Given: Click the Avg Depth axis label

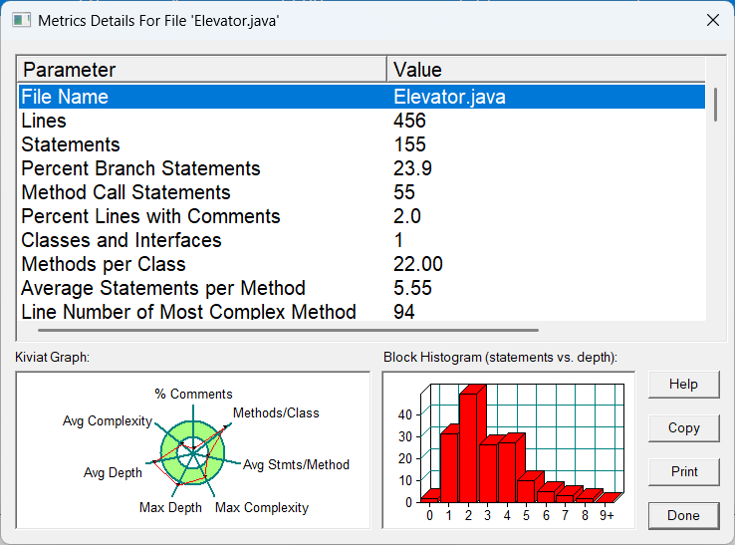Looking at the screenshot, I should click(113, 473).
